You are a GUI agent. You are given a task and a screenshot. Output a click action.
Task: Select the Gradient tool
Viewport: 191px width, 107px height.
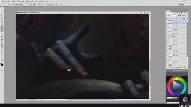(x=2, y=39)
